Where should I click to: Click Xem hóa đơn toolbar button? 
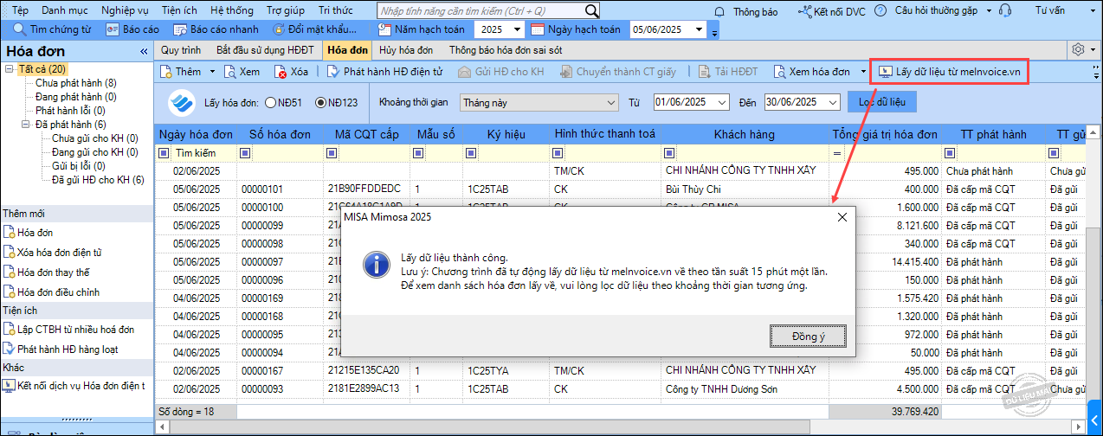(x=811, y=71)
